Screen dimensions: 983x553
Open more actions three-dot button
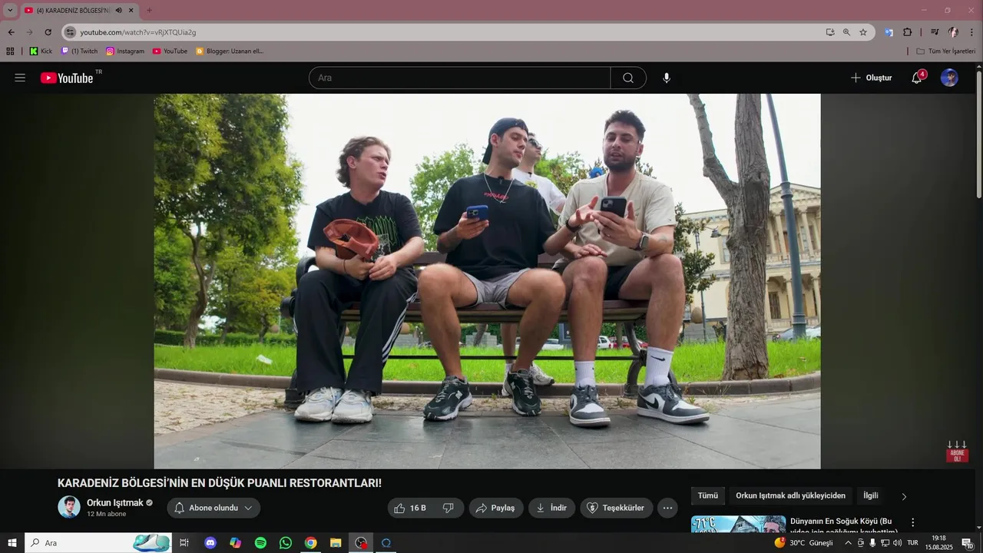click(x=667, y=508)
